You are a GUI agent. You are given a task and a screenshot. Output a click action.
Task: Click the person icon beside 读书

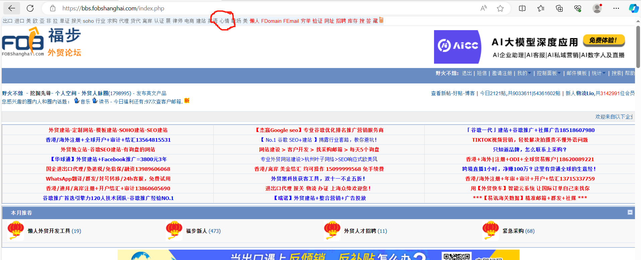pyautogui.click(x=95, y=101)
